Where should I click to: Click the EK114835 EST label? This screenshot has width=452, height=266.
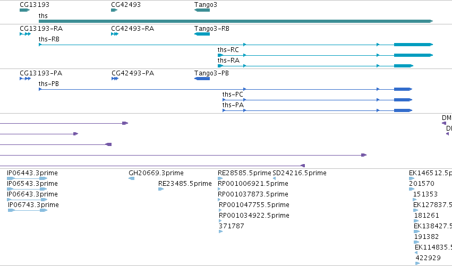433,247
